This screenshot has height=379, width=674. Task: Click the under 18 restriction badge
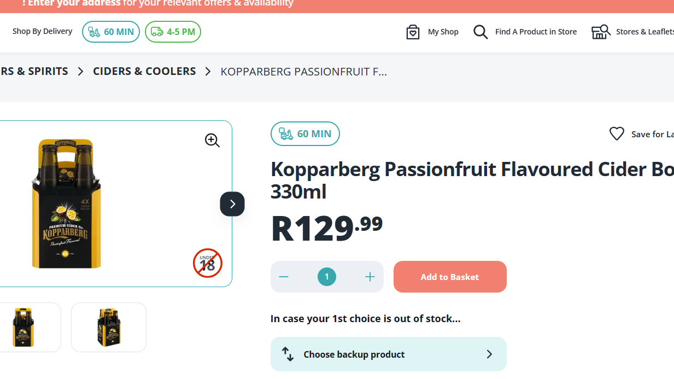click(x=208, y=263)
